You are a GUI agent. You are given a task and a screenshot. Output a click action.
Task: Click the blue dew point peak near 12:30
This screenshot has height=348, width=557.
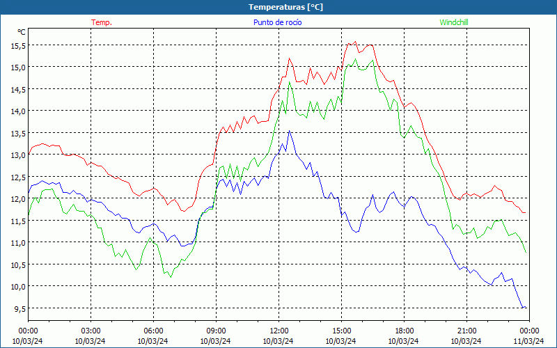click(289, 131)
